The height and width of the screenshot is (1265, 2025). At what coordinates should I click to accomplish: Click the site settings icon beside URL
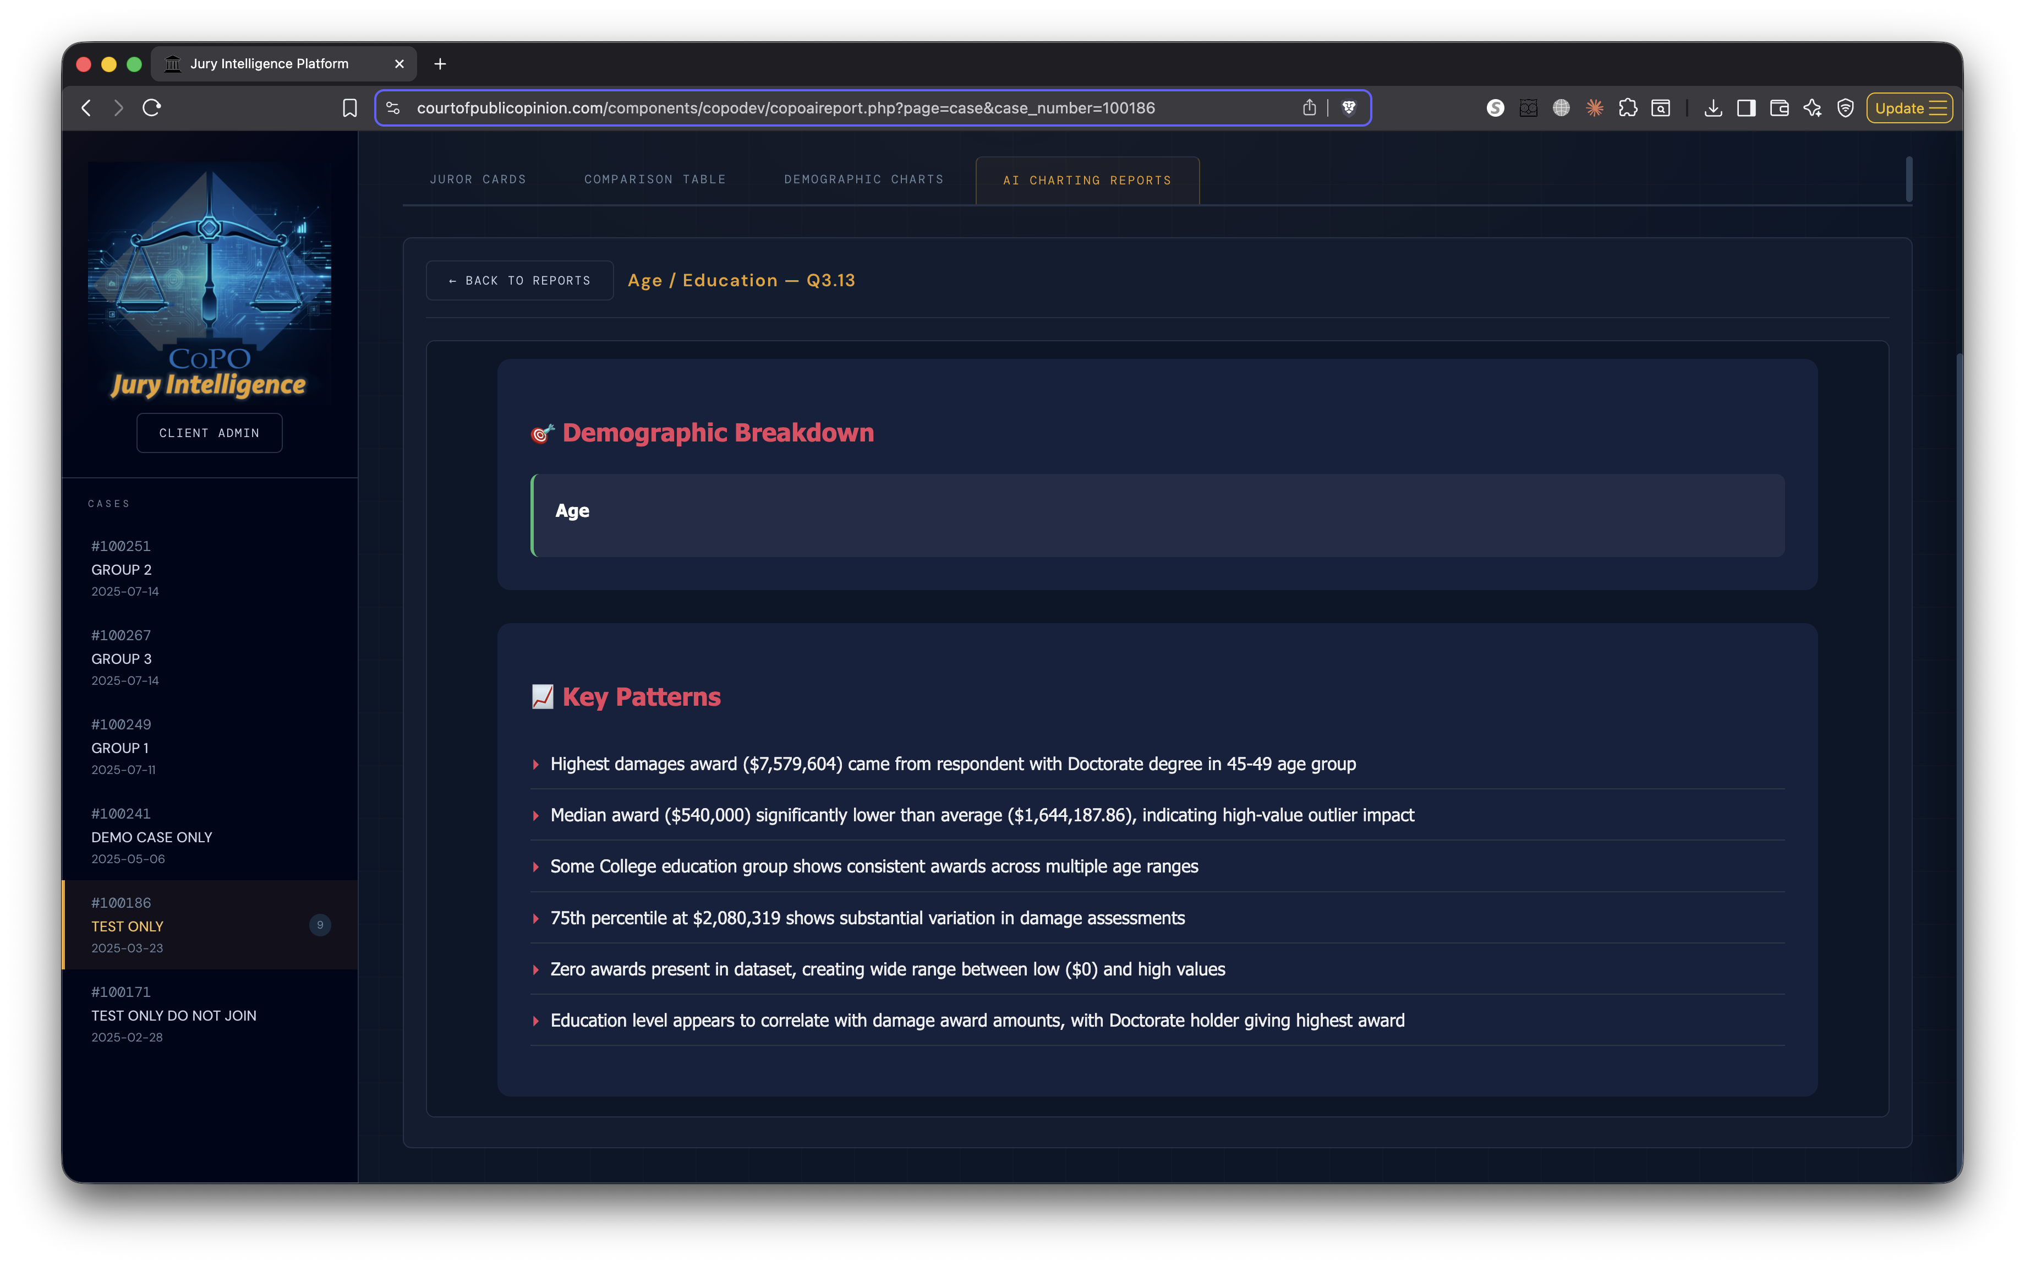(394, 108)
